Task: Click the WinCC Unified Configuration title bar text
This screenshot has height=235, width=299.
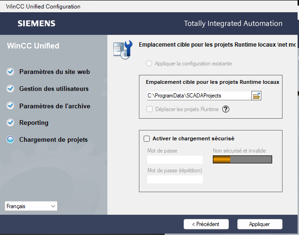Action: click(43, 7)
